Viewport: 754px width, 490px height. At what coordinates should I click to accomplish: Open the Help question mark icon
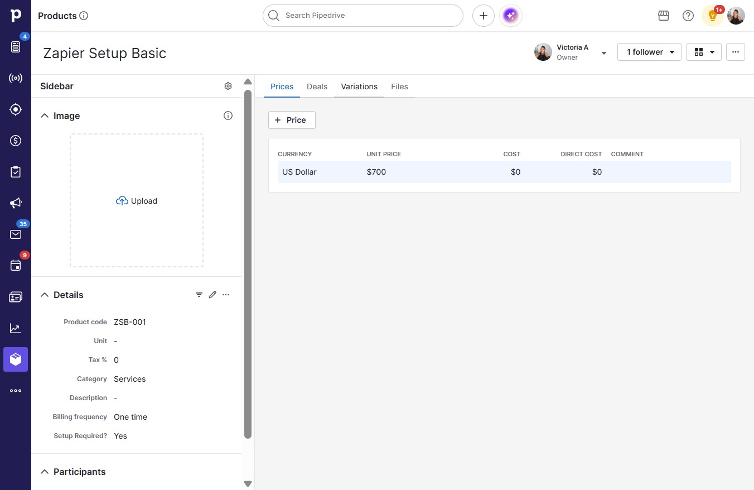click(688, 16)
